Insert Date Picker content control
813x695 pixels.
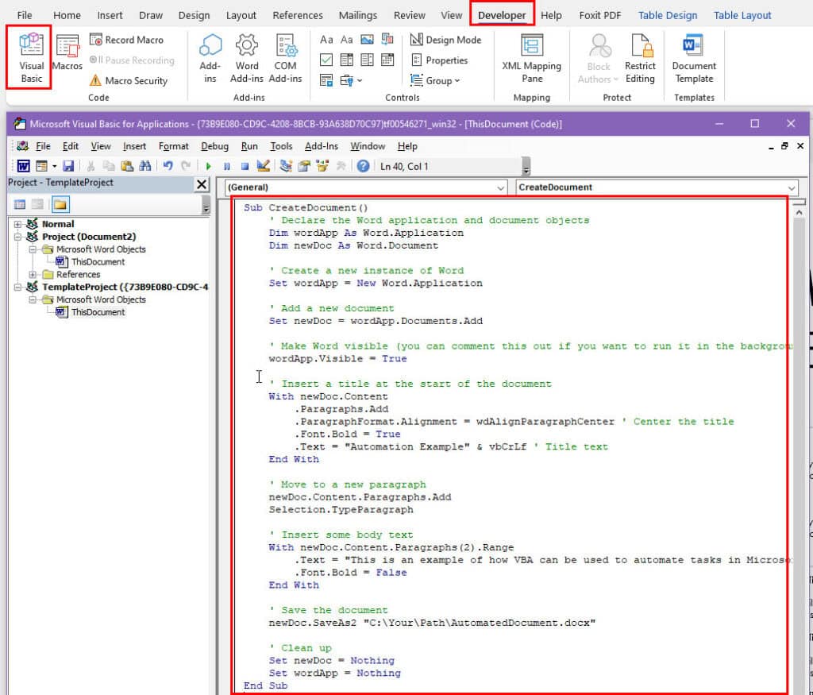pos(387,60)
